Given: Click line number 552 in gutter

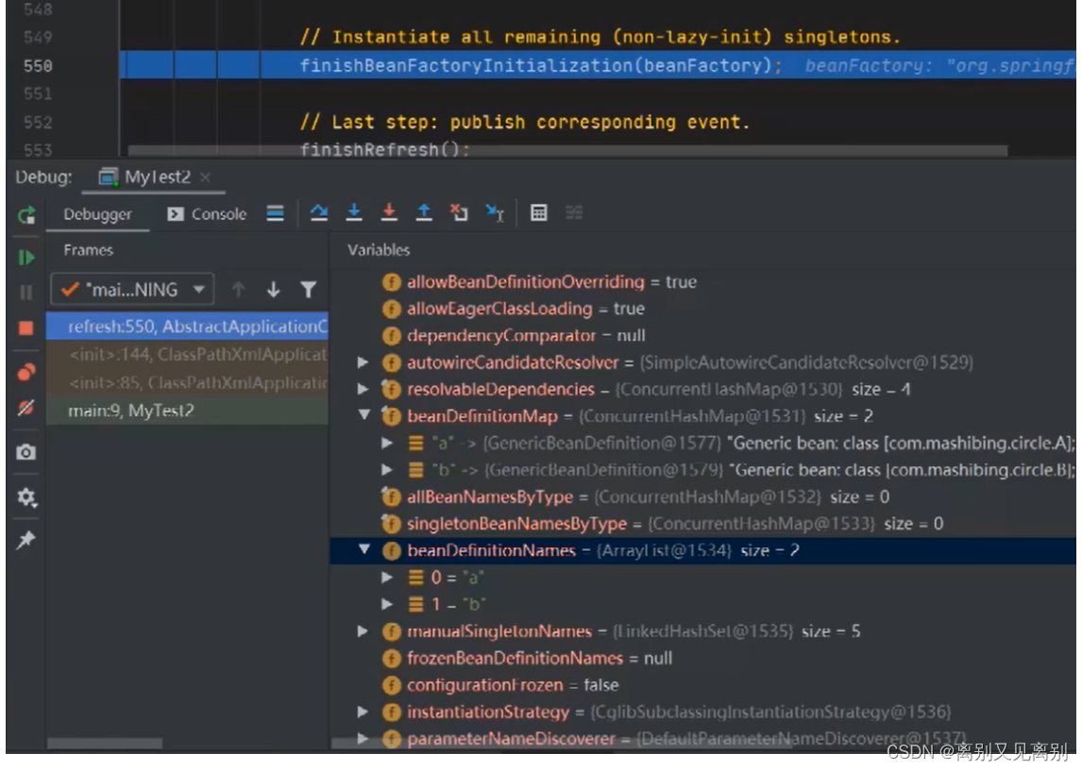Looking at the screenshot, I should click(38, 122).
